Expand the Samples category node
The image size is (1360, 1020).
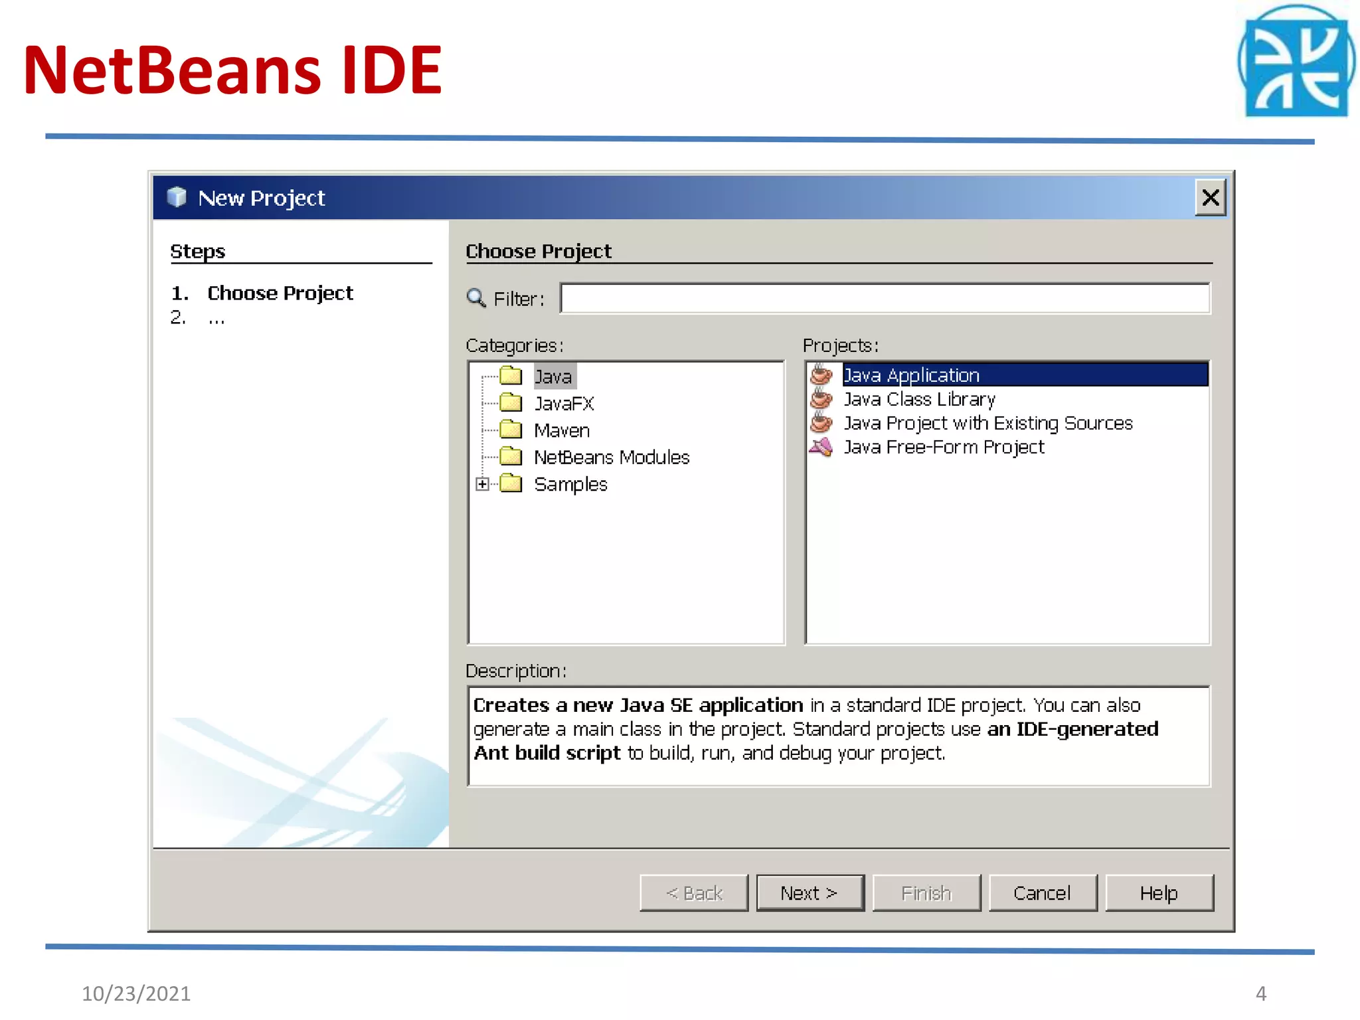tap(483, 484)
